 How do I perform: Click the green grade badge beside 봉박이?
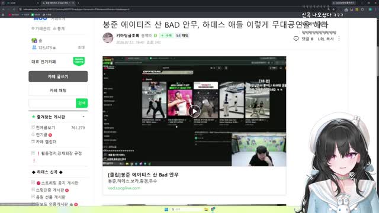point(155,35)
